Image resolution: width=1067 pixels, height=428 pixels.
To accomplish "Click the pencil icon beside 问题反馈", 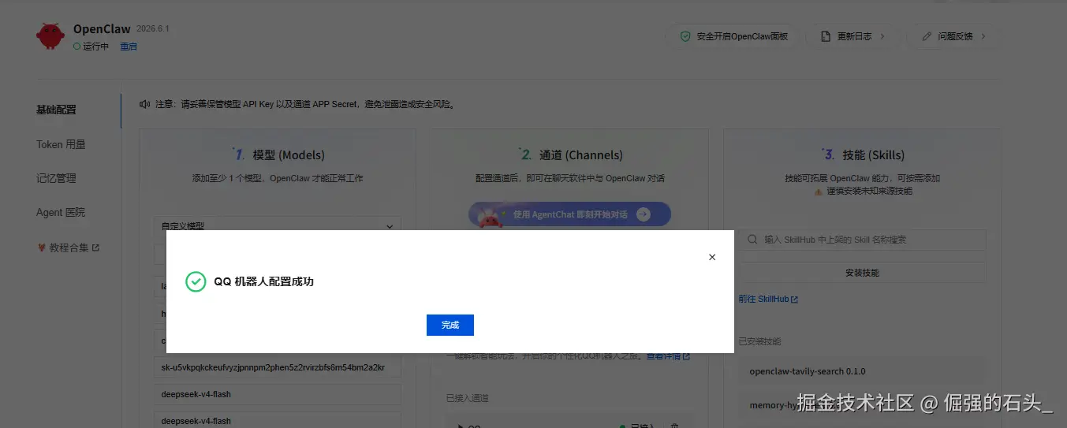I will 927,36.
